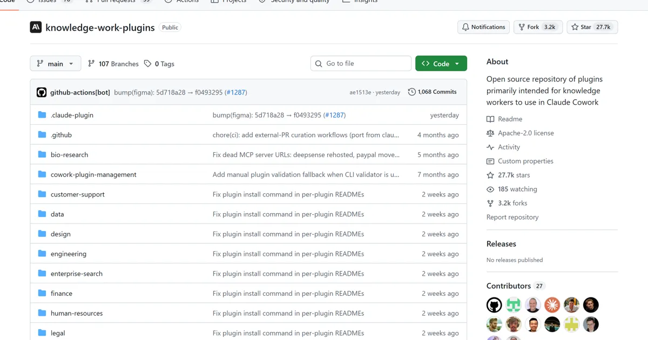The image size is (648, 340).
Task: Click the folder icon for .github
Action: pos(42,135)
